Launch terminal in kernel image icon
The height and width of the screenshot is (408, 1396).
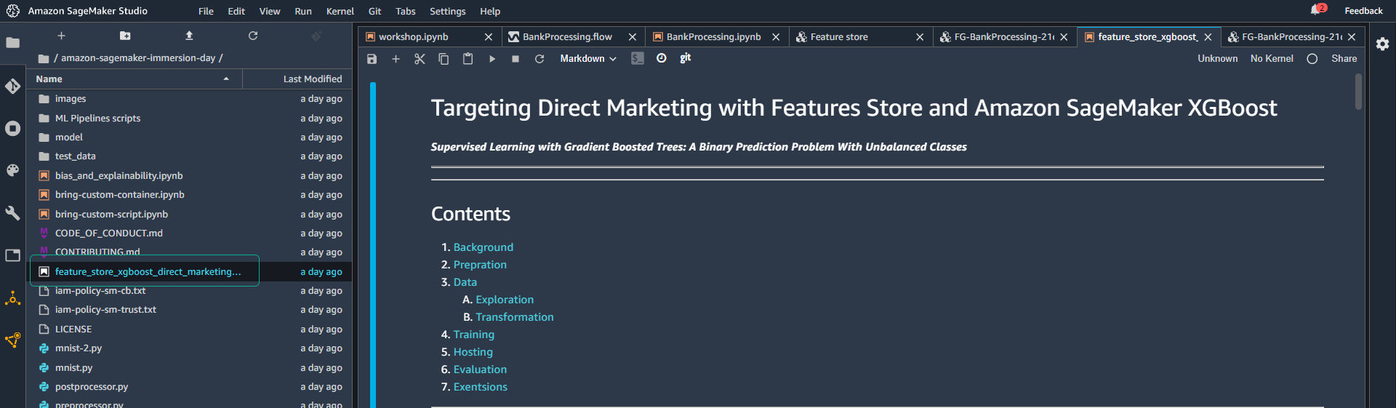pyautogui.click(x=638, y=58)
